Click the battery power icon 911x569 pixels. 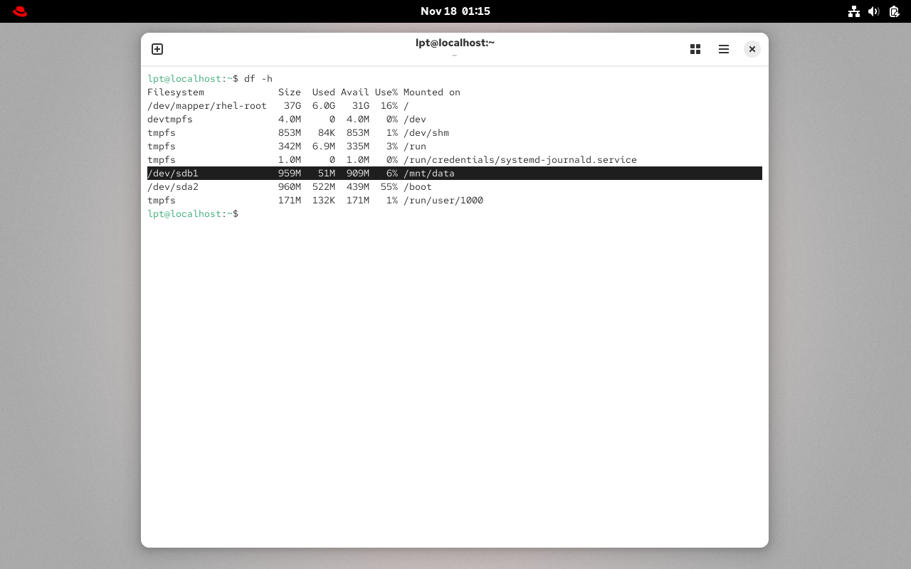894,11
